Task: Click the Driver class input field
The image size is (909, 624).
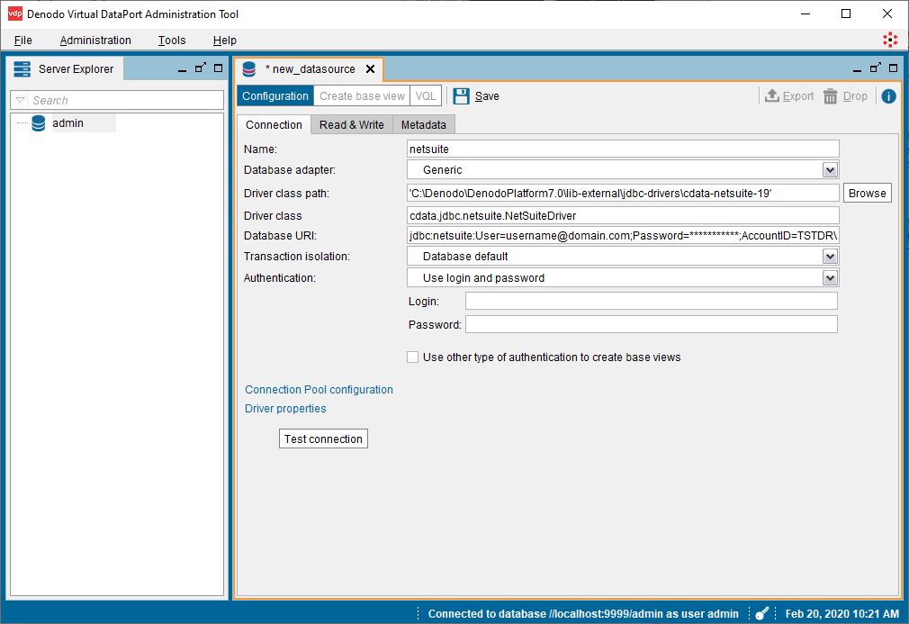Action: (623, 215)
